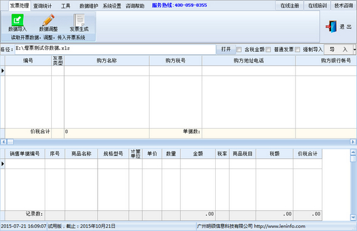Open the 查询统计 menu
This screenshot has height=231, width=357.
click(x=42, y=6)
